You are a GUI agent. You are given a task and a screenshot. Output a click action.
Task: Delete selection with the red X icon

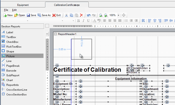tap(81, 15)
